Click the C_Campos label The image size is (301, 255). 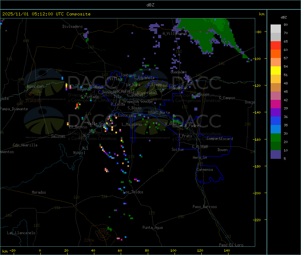click(x=227, y=98)
